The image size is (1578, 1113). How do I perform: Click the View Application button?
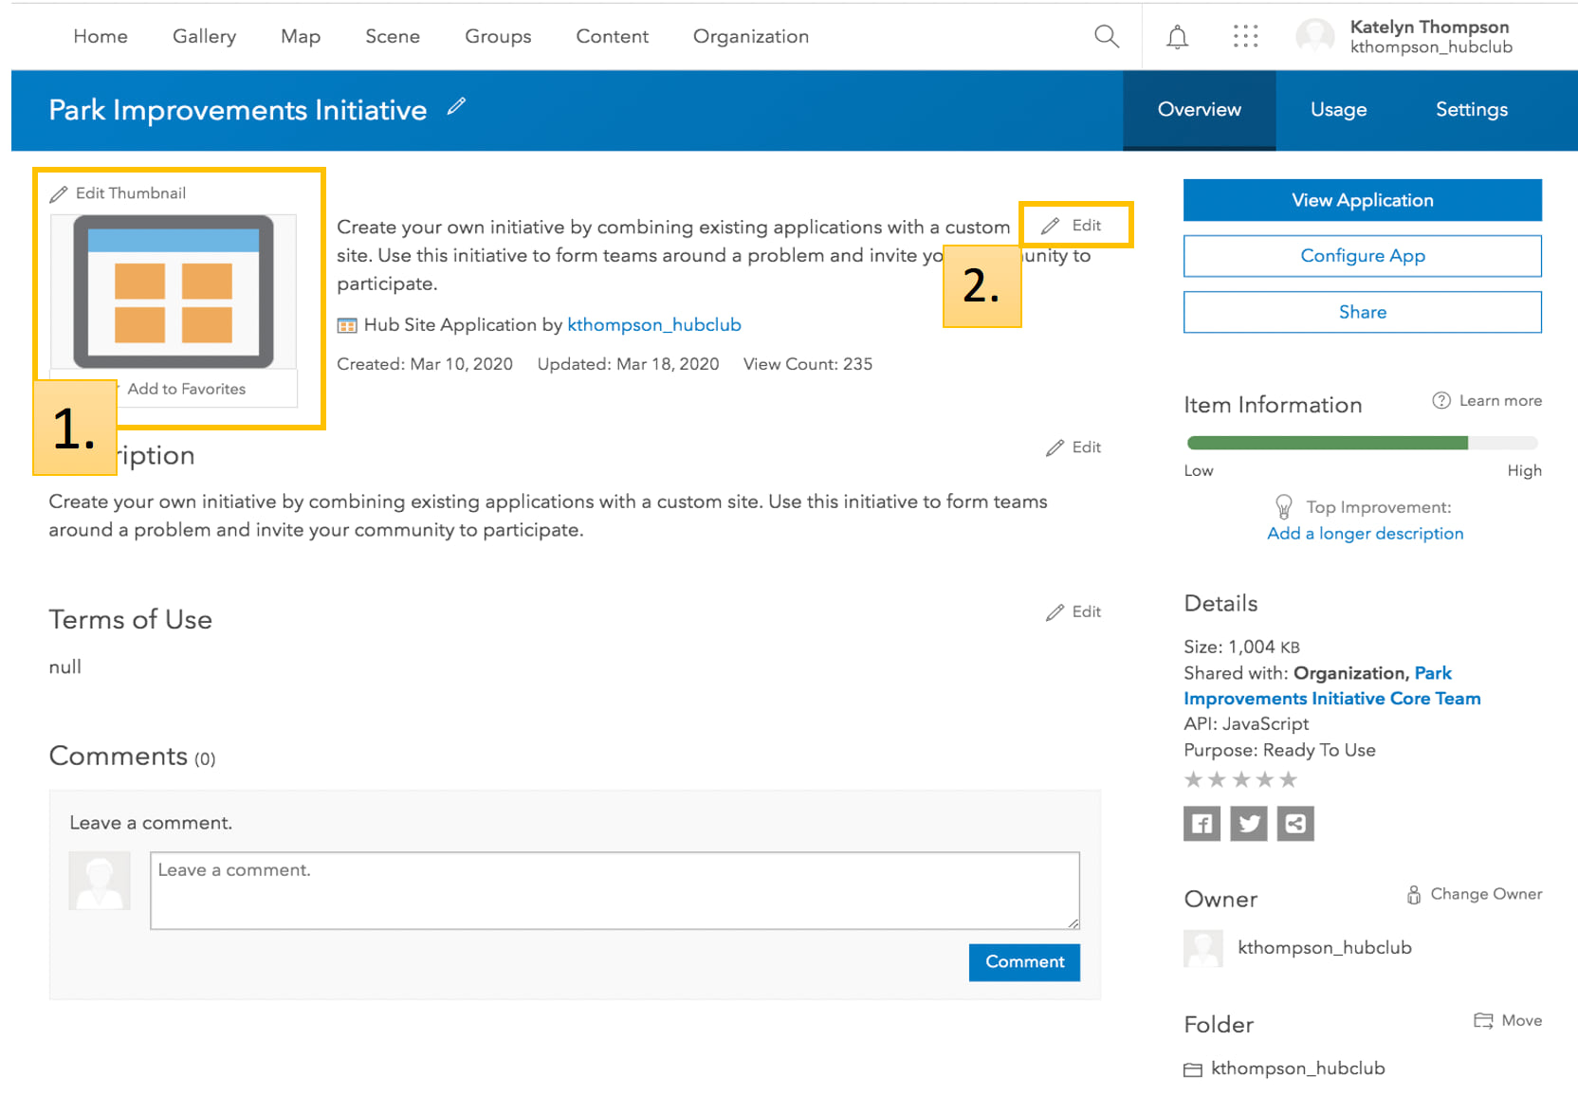[x=1362, y=200]
